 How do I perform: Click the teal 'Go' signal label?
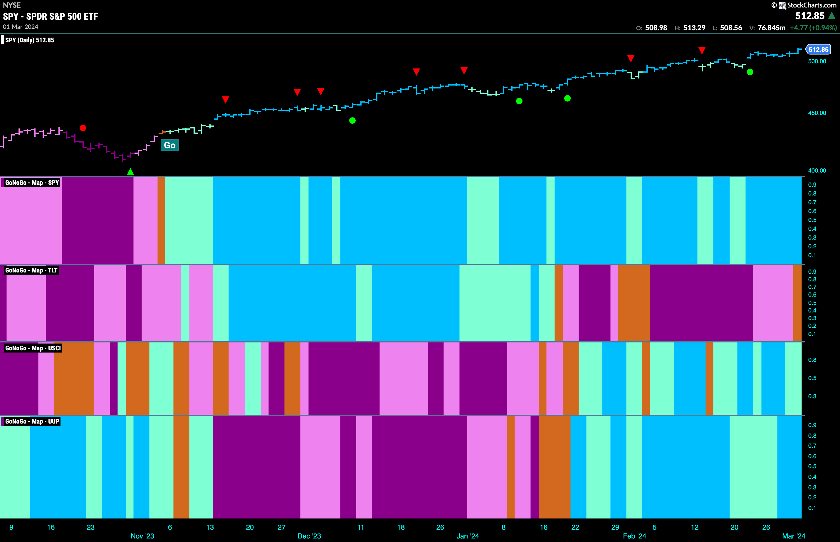tap(170, 145)
